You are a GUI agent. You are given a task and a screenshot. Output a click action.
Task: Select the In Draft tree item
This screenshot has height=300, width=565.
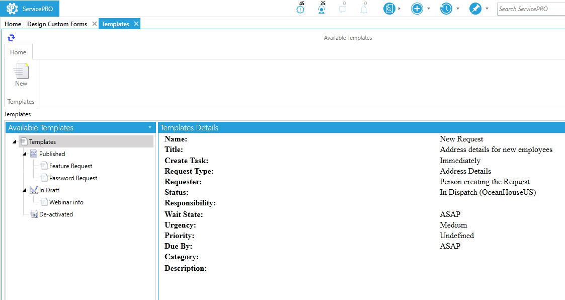click(49, 190)
